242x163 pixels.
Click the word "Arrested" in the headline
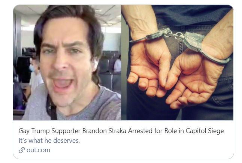point(140,131)
